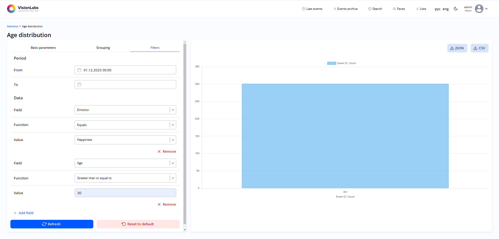Click the Age distribution page heading
499x239 pixels.
click(x=29, y=35)
